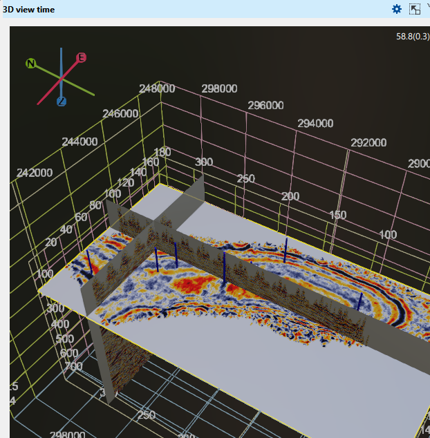Viewport: 430px width, 438px height.
Task: Click the 244000 axis label
Action: pos(80,142)
